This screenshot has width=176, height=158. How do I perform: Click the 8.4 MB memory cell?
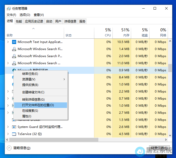pyautogui.click(x=122, y=77)
